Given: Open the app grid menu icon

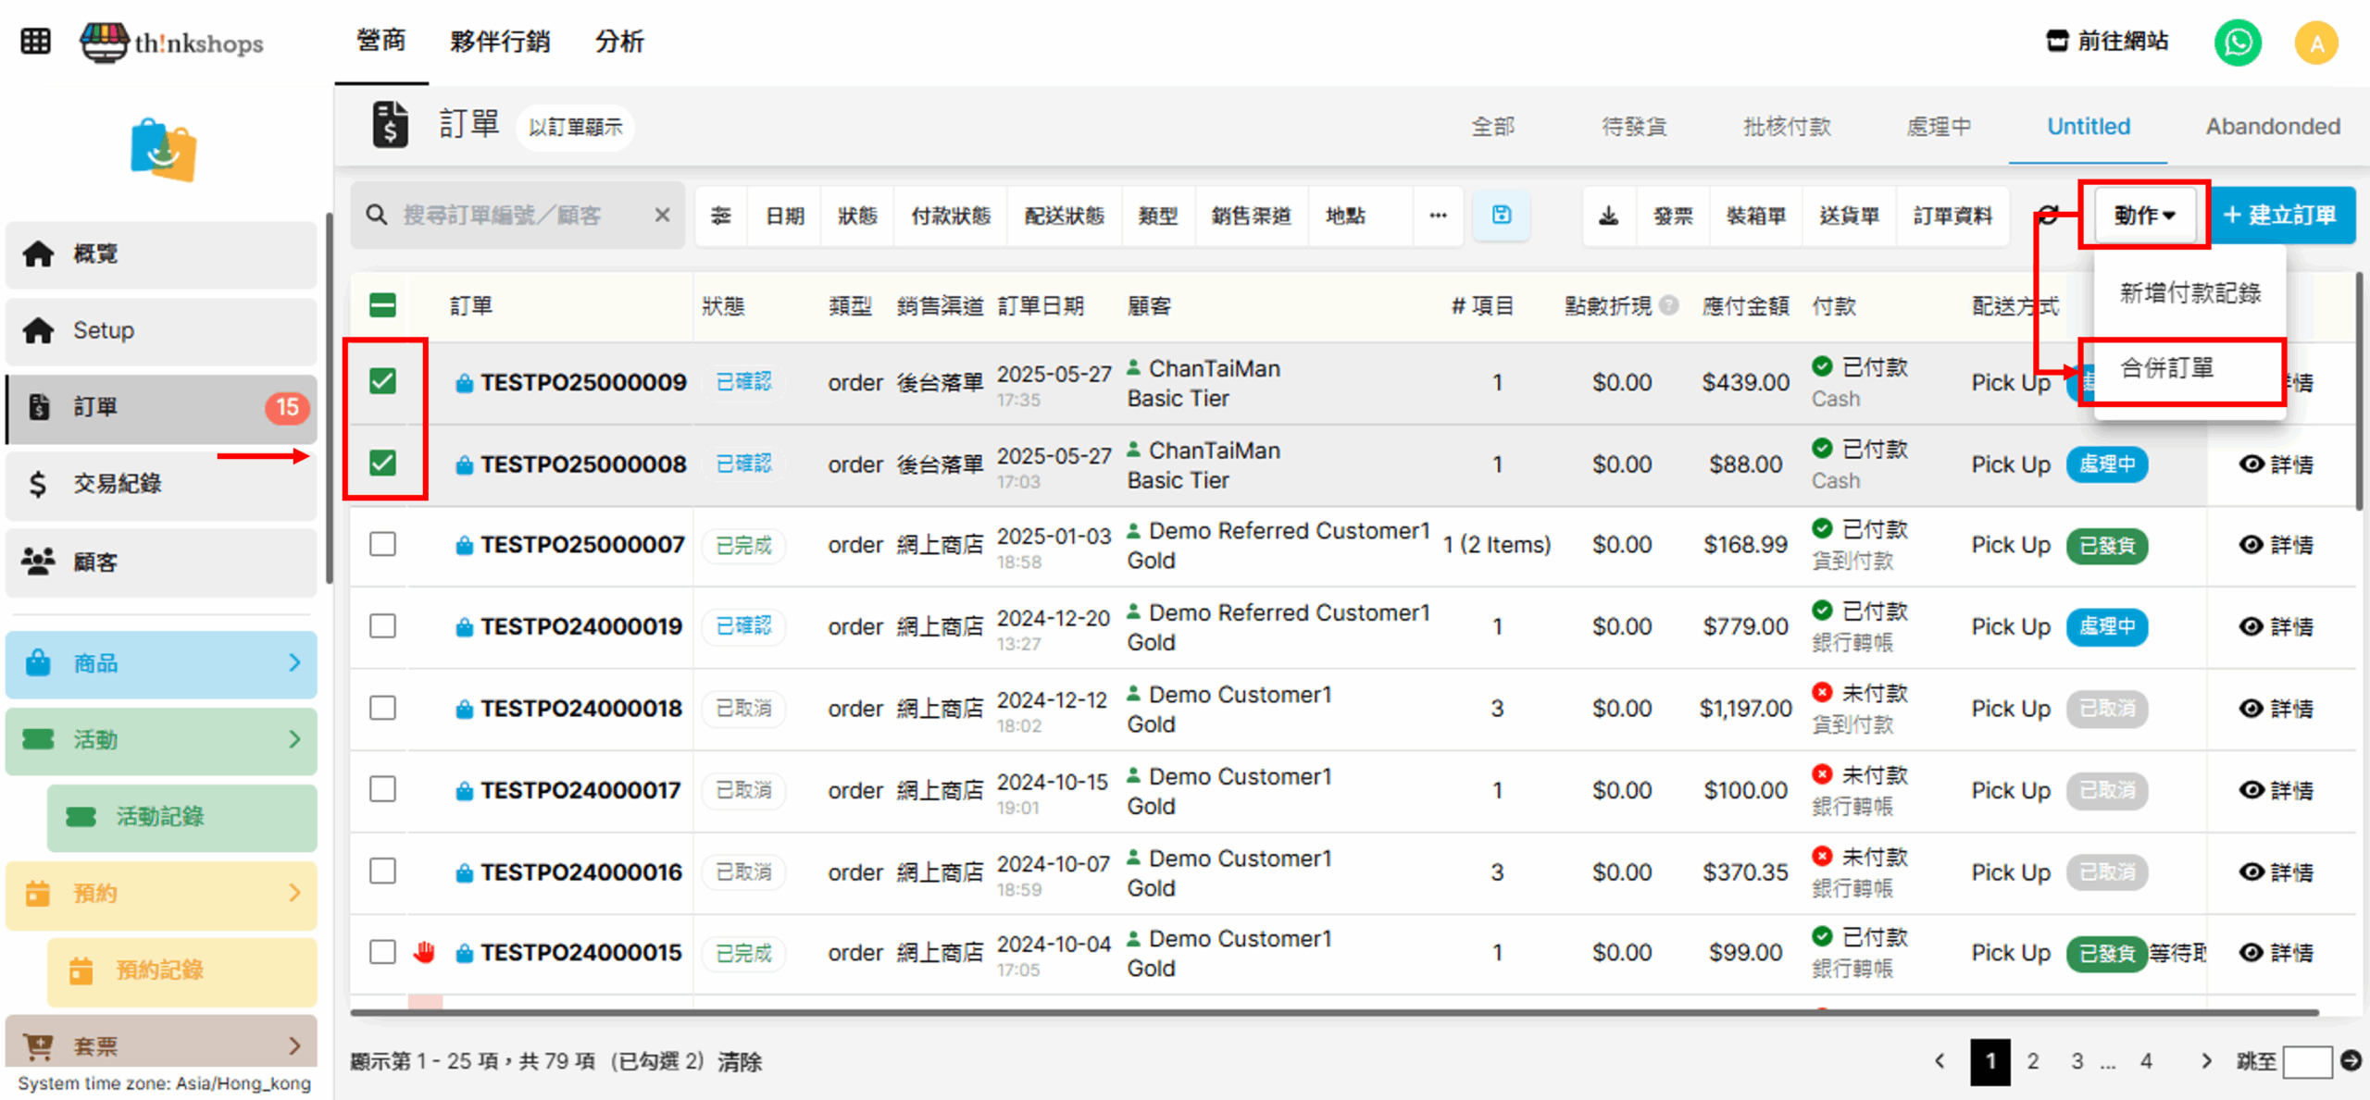Looking at the screenshot, I should (x=35, y=42).
